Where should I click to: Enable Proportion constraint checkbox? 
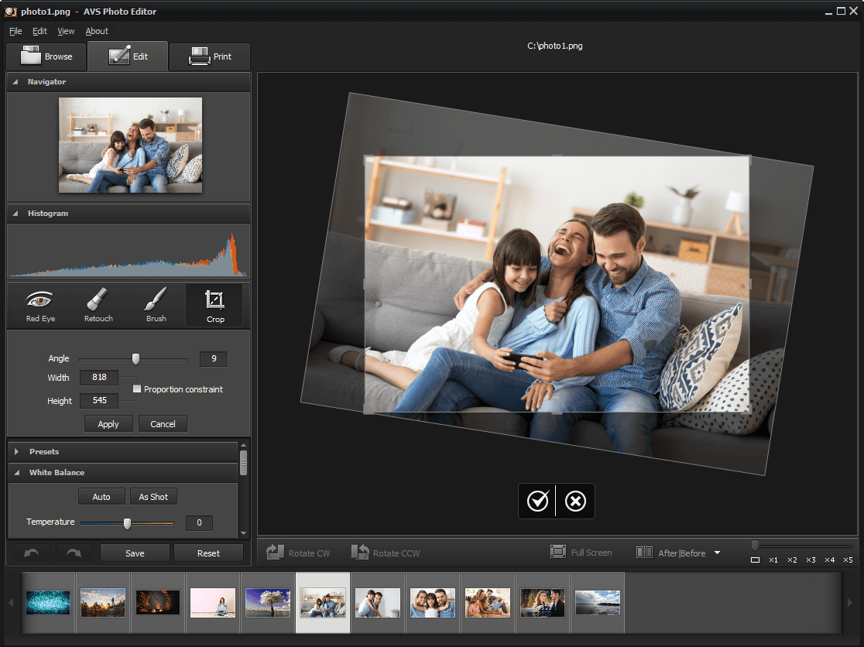click(137, 389)
